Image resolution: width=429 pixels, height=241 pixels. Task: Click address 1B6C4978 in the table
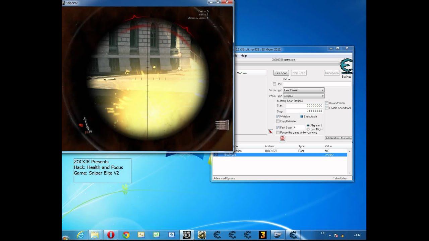tap(271, 151)
